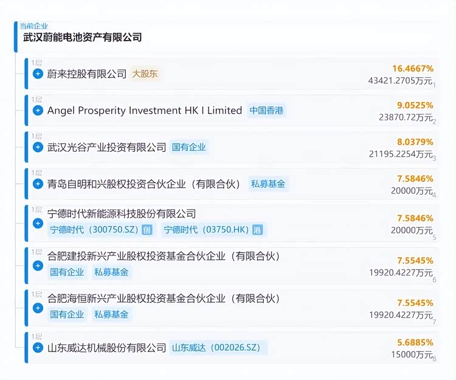
Task: Click plus icon beside 合肥建投新兴产业股权投资基金
Action: pyautogui.click(x=38, y=265)
